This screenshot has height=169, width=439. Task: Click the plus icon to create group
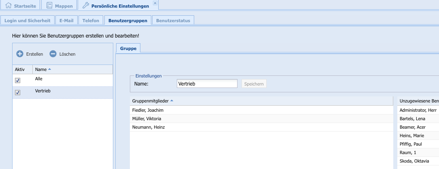click(x=19, y=54)
